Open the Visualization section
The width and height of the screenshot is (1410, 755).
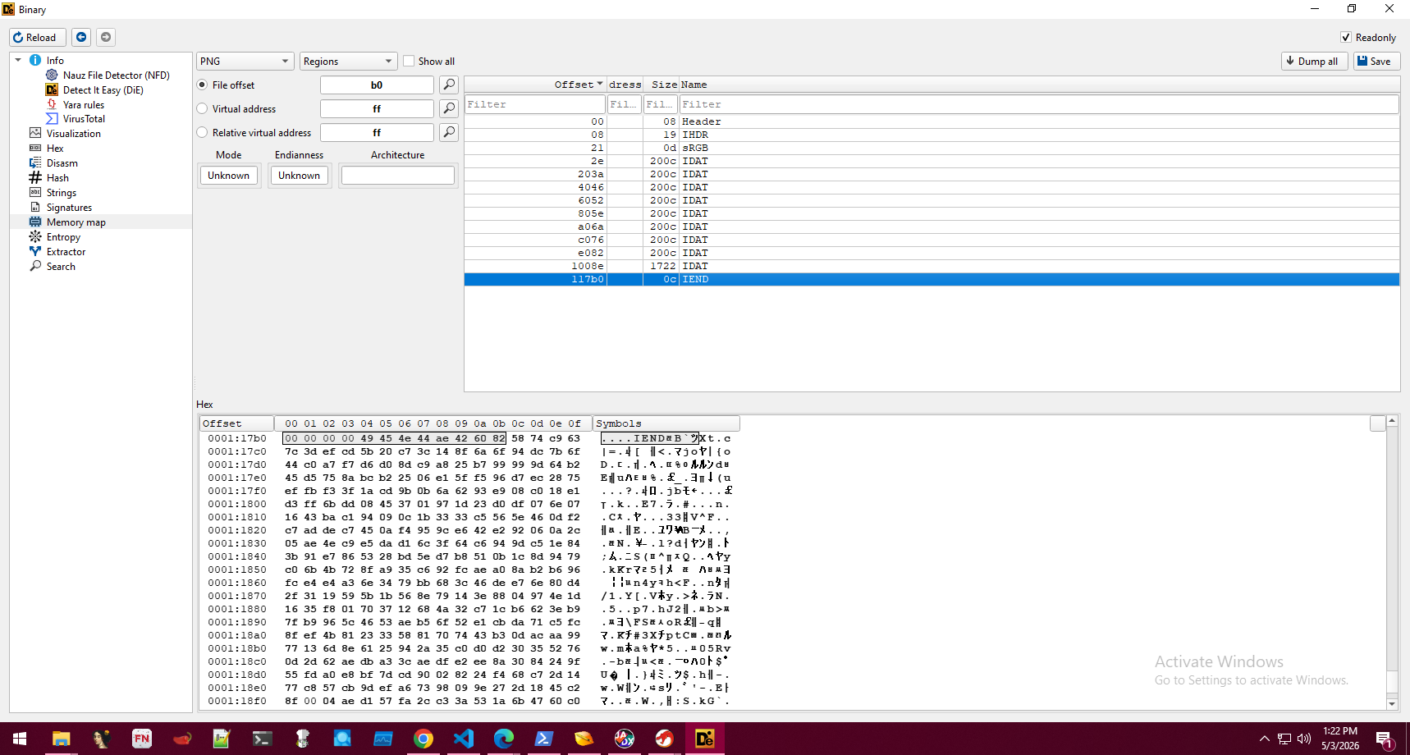[73, 134]
